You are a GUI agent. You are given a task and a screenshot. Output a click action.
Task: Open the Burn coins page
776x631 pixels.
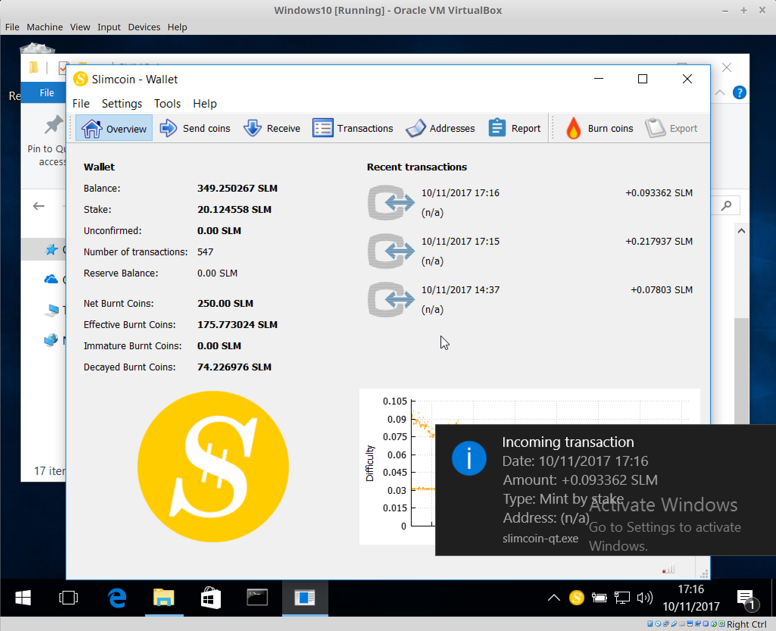(600, 128)
